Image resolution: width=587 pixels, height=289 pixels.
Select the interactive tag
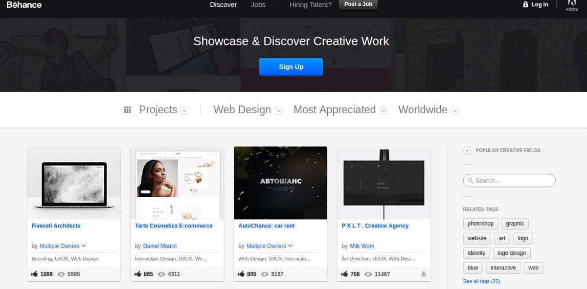503,268
